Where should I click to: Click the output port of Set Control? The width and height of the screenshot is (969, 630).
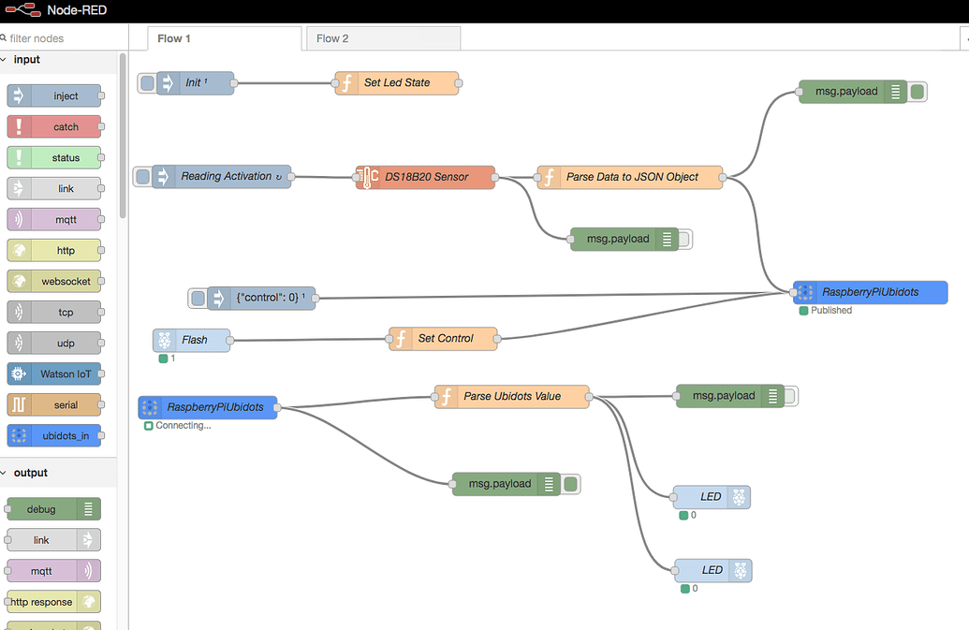[497, 339]
